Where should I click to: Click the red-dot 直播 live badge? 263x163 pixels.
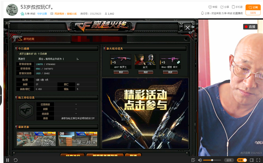[250, 27]
